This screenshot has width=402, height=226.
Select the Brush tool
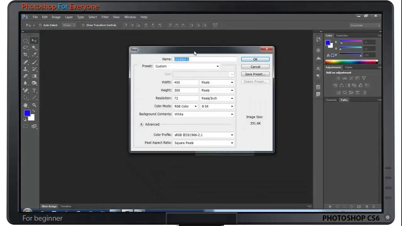click(34, 62)
